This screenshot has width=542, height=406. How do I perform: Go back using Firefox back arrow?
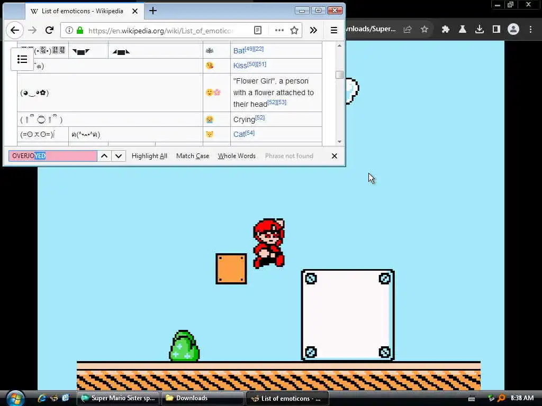[14, 30]
